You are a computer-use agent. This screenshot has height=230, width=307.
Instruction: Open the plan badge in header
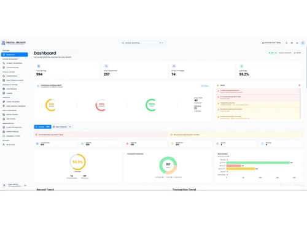point(271,43)
